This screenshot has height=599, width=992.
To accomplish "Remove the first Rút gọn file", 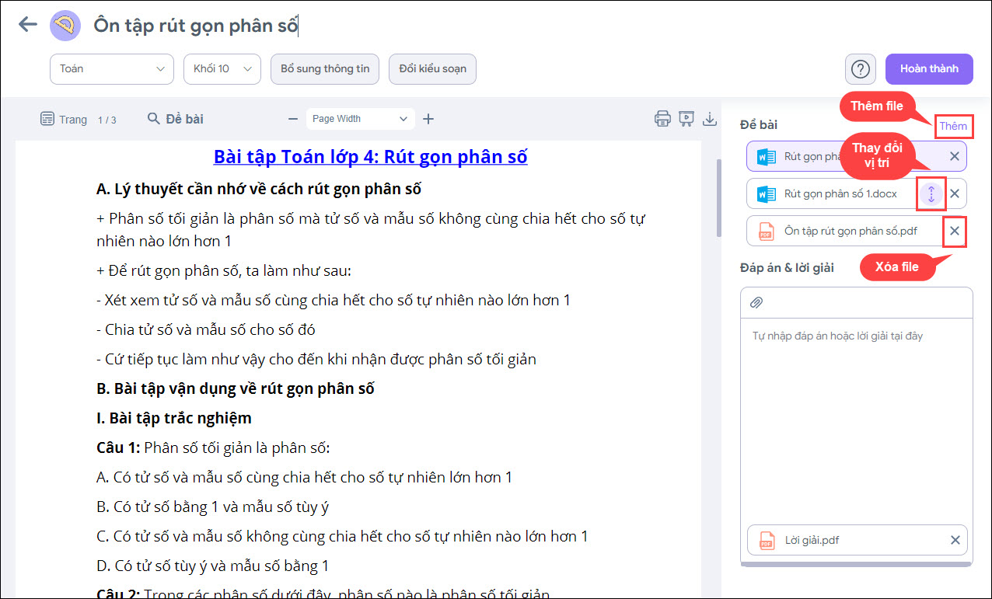I will coord(955,156).
